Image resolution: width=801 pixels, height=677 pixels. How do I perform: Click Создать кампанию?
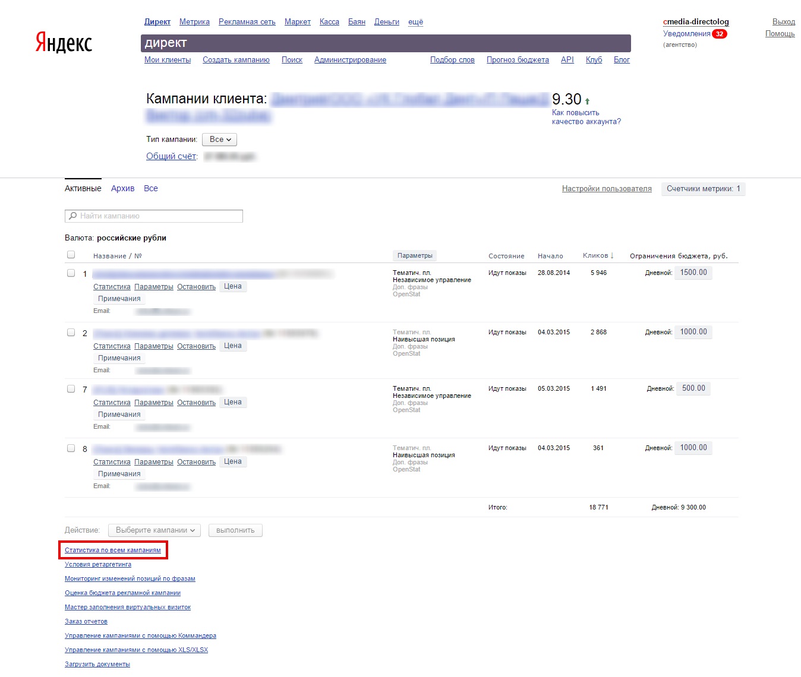point(236,60)
